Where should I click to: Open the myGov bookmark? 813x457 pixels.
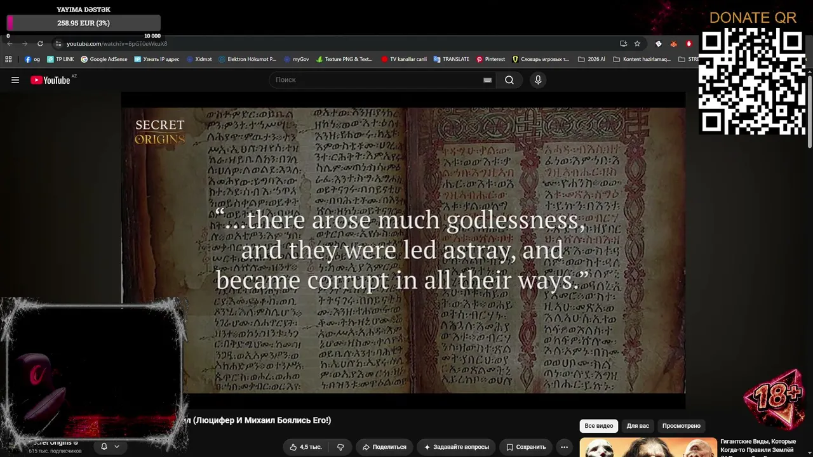(296, 59)
